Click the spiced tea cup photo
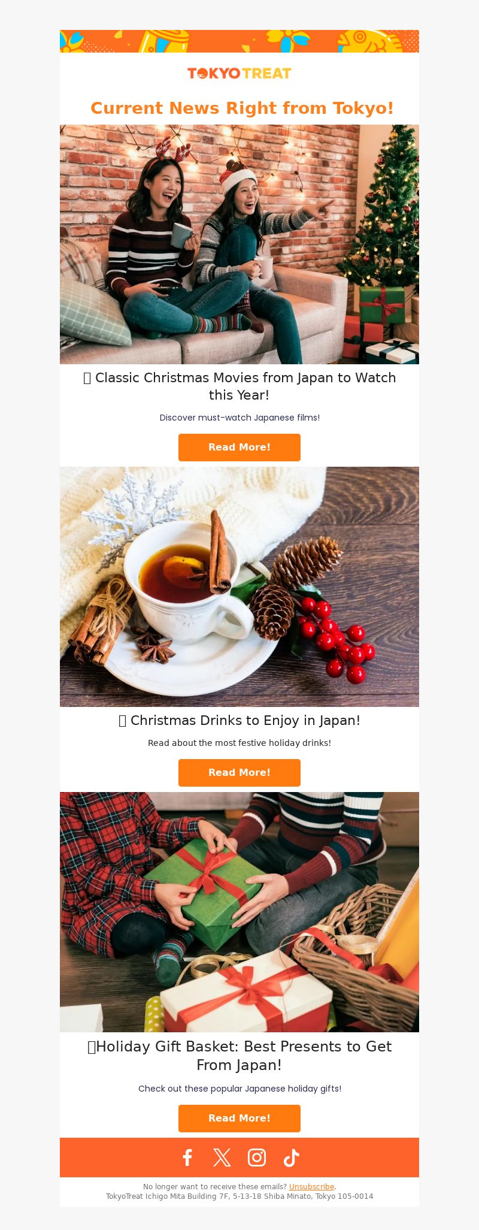Viewport: 479px width, 1230px height. pos(239,587)
